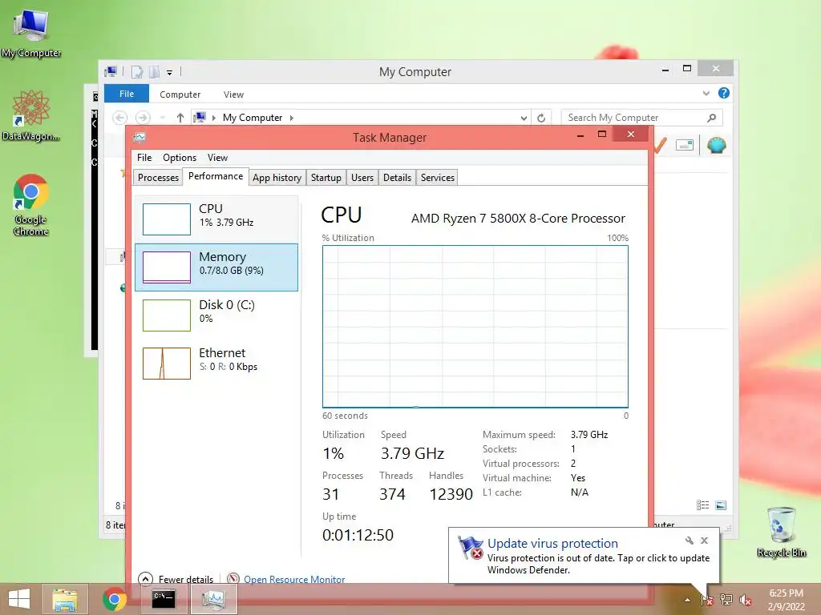
Task: Select the CPU performance graph thumbnail
Action: [167, 219]
